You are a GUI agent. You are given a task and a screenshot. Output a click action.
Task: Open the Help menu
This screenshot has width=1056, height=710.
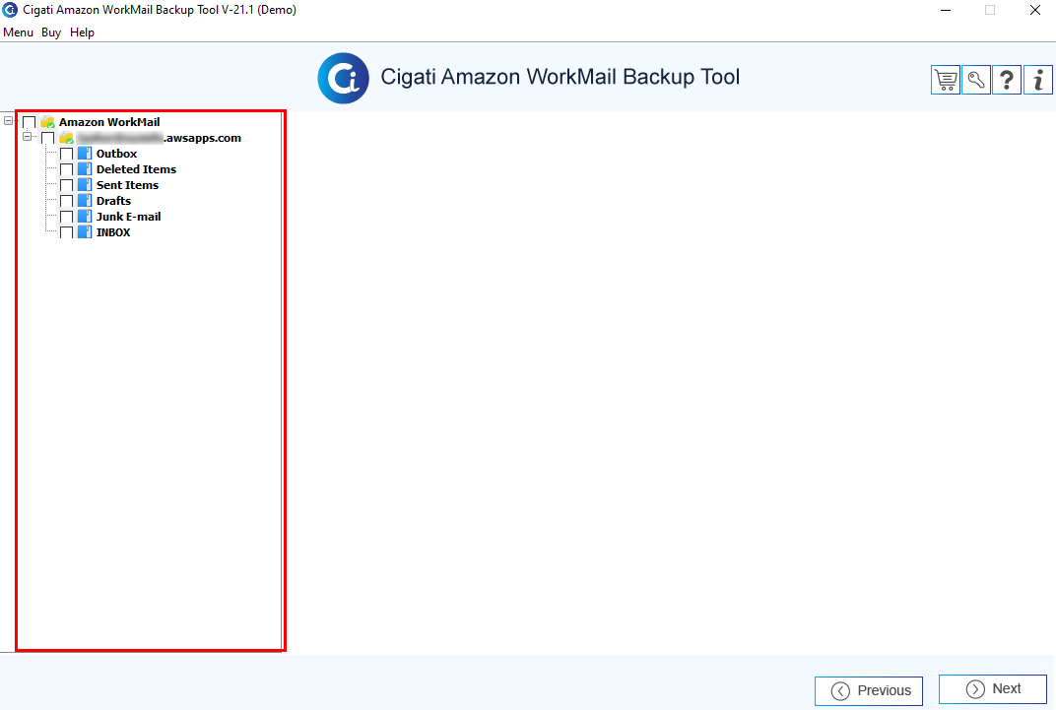pos(82,32)
